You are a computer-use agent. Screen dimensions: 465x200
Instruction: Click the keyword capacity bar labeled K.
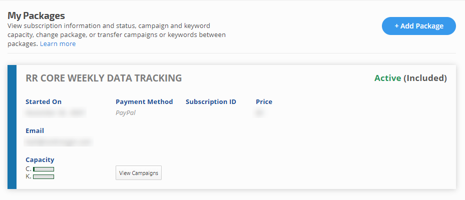[x=44, y=176]
